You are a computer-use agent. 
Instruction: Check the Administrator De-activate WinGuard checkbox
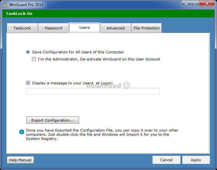(34, 59)
